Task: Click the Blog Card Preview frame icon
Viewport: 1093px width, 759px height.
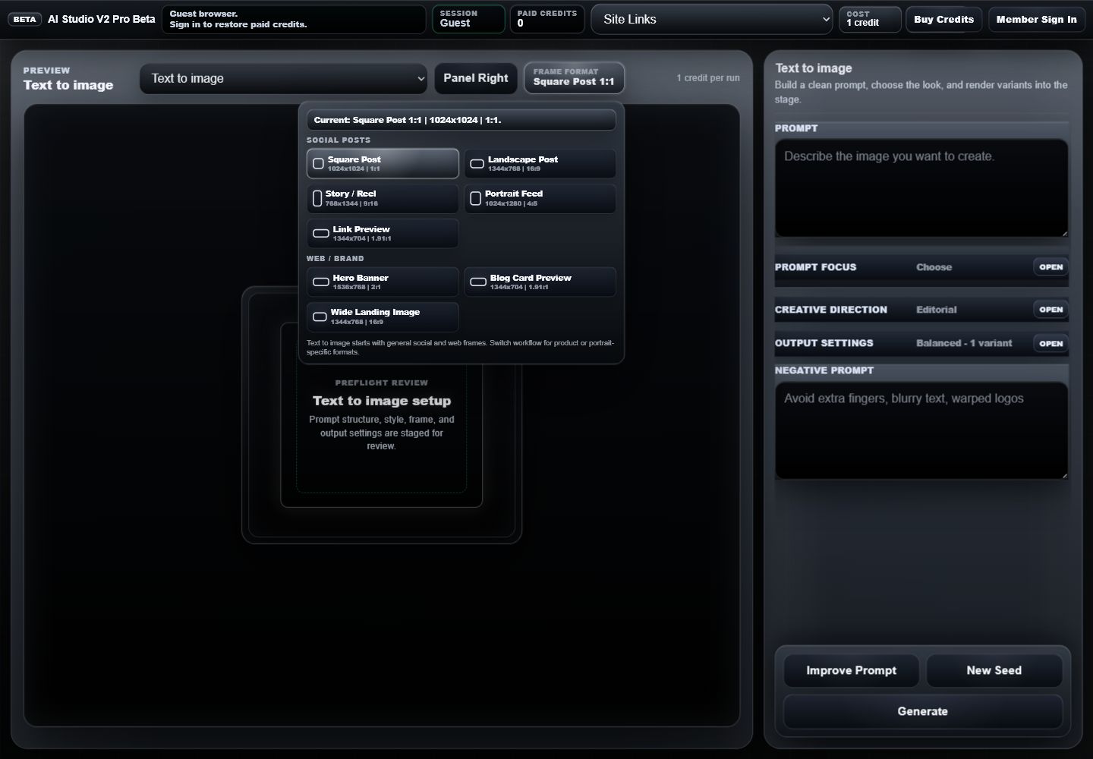Action: [x=478, y=282]
